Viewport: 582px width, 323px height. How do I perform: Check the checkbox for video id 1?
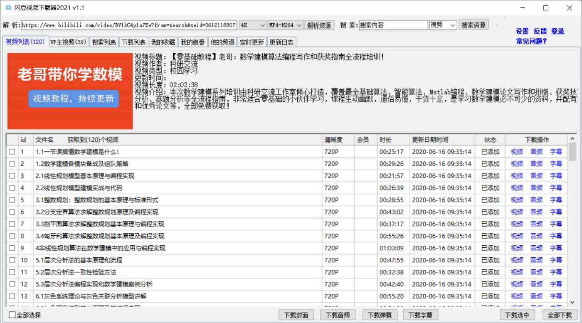click(x=12, y=152)
